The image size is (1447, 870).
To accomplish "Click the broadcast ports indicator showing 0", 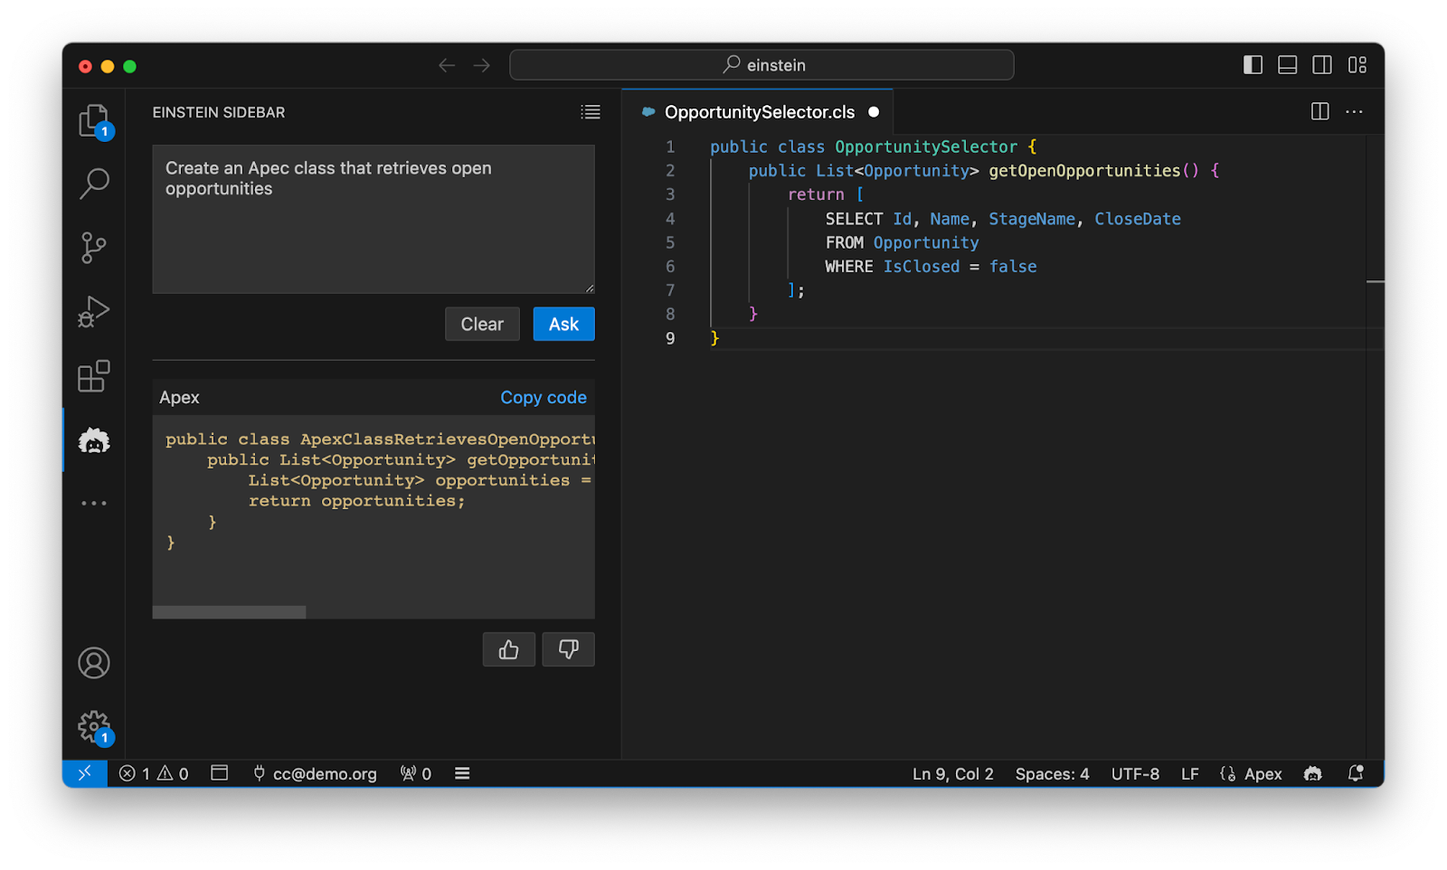I will click(x=416, y=773).
